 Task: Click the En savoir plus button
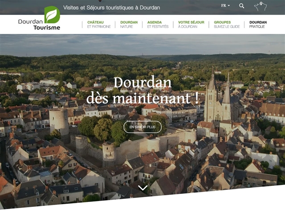pyautogui.click(x=142, y=127)
